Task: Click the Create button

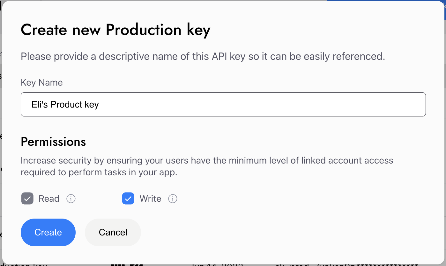Action: coord(48,232)
